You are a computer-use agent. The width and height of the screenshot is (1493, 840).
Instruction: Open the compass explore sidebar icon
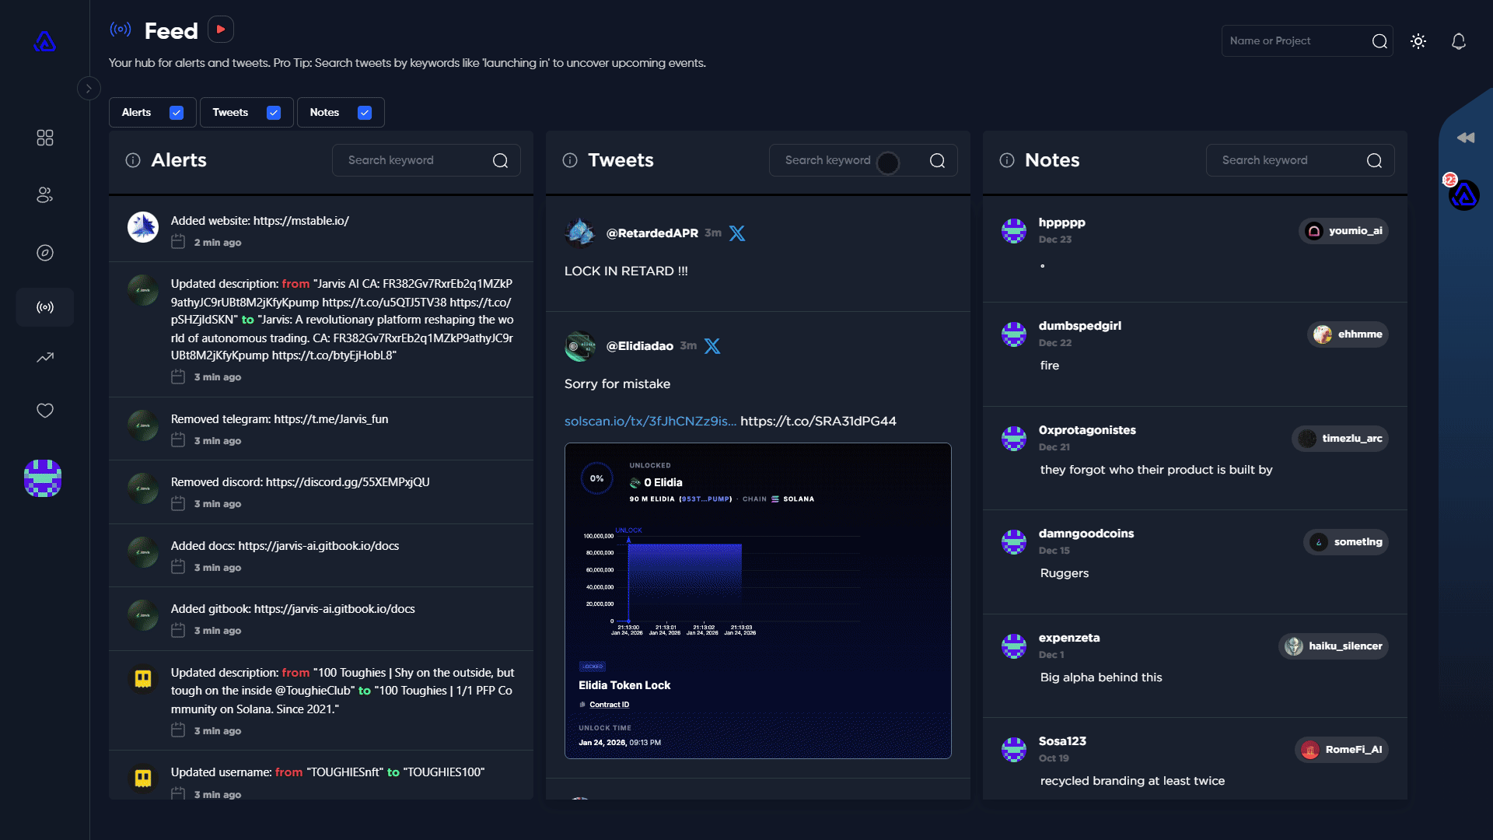45,253
